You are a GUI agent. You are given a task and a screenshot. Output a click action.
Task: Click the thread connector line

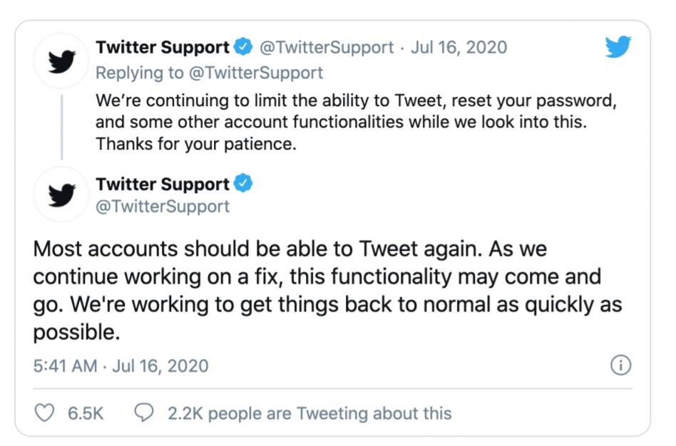[x=61, y=126]
